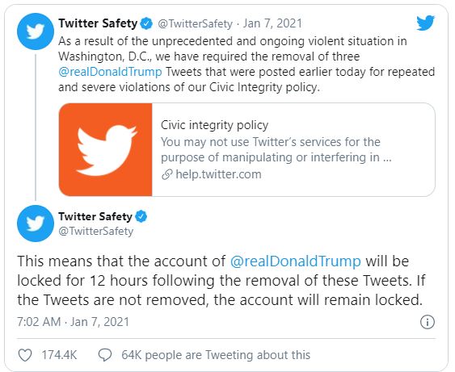Like the tweet using the heart icon
Screen dimensions: 455x372
25,355
